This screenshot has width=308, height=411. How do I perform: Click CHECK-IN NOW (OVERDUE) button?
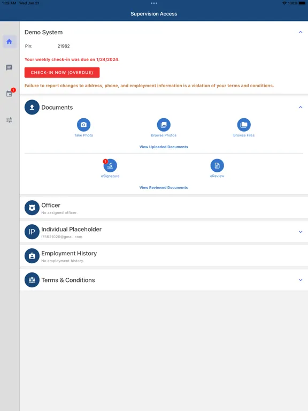[62, 73]
